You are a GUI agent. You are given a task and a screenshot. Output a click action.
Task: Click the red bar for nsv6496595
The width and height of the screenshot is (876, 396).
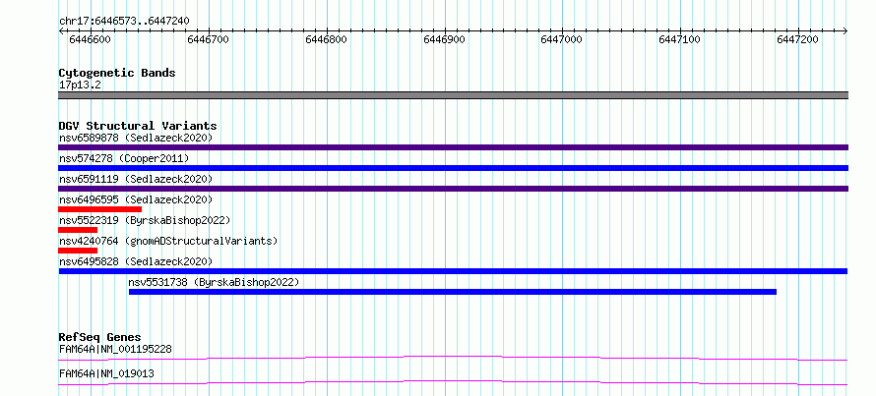pos(99,209)
